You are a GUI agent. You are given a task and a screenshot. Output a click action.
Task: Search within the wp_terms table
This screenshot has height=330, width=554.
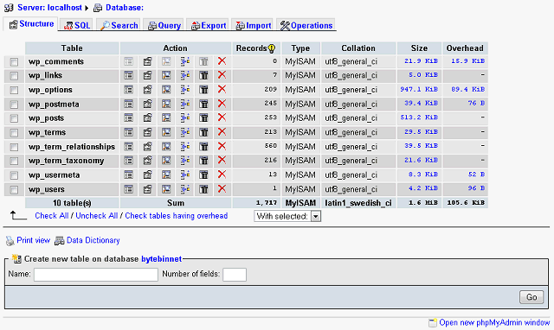point(166,132)
